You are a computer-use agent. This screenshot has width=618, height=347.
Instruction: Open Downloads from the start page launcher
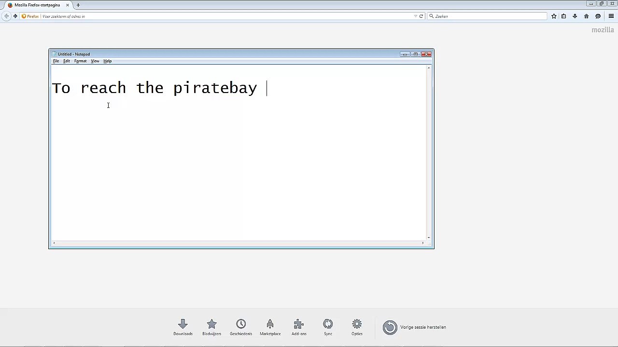pos(183,327)
